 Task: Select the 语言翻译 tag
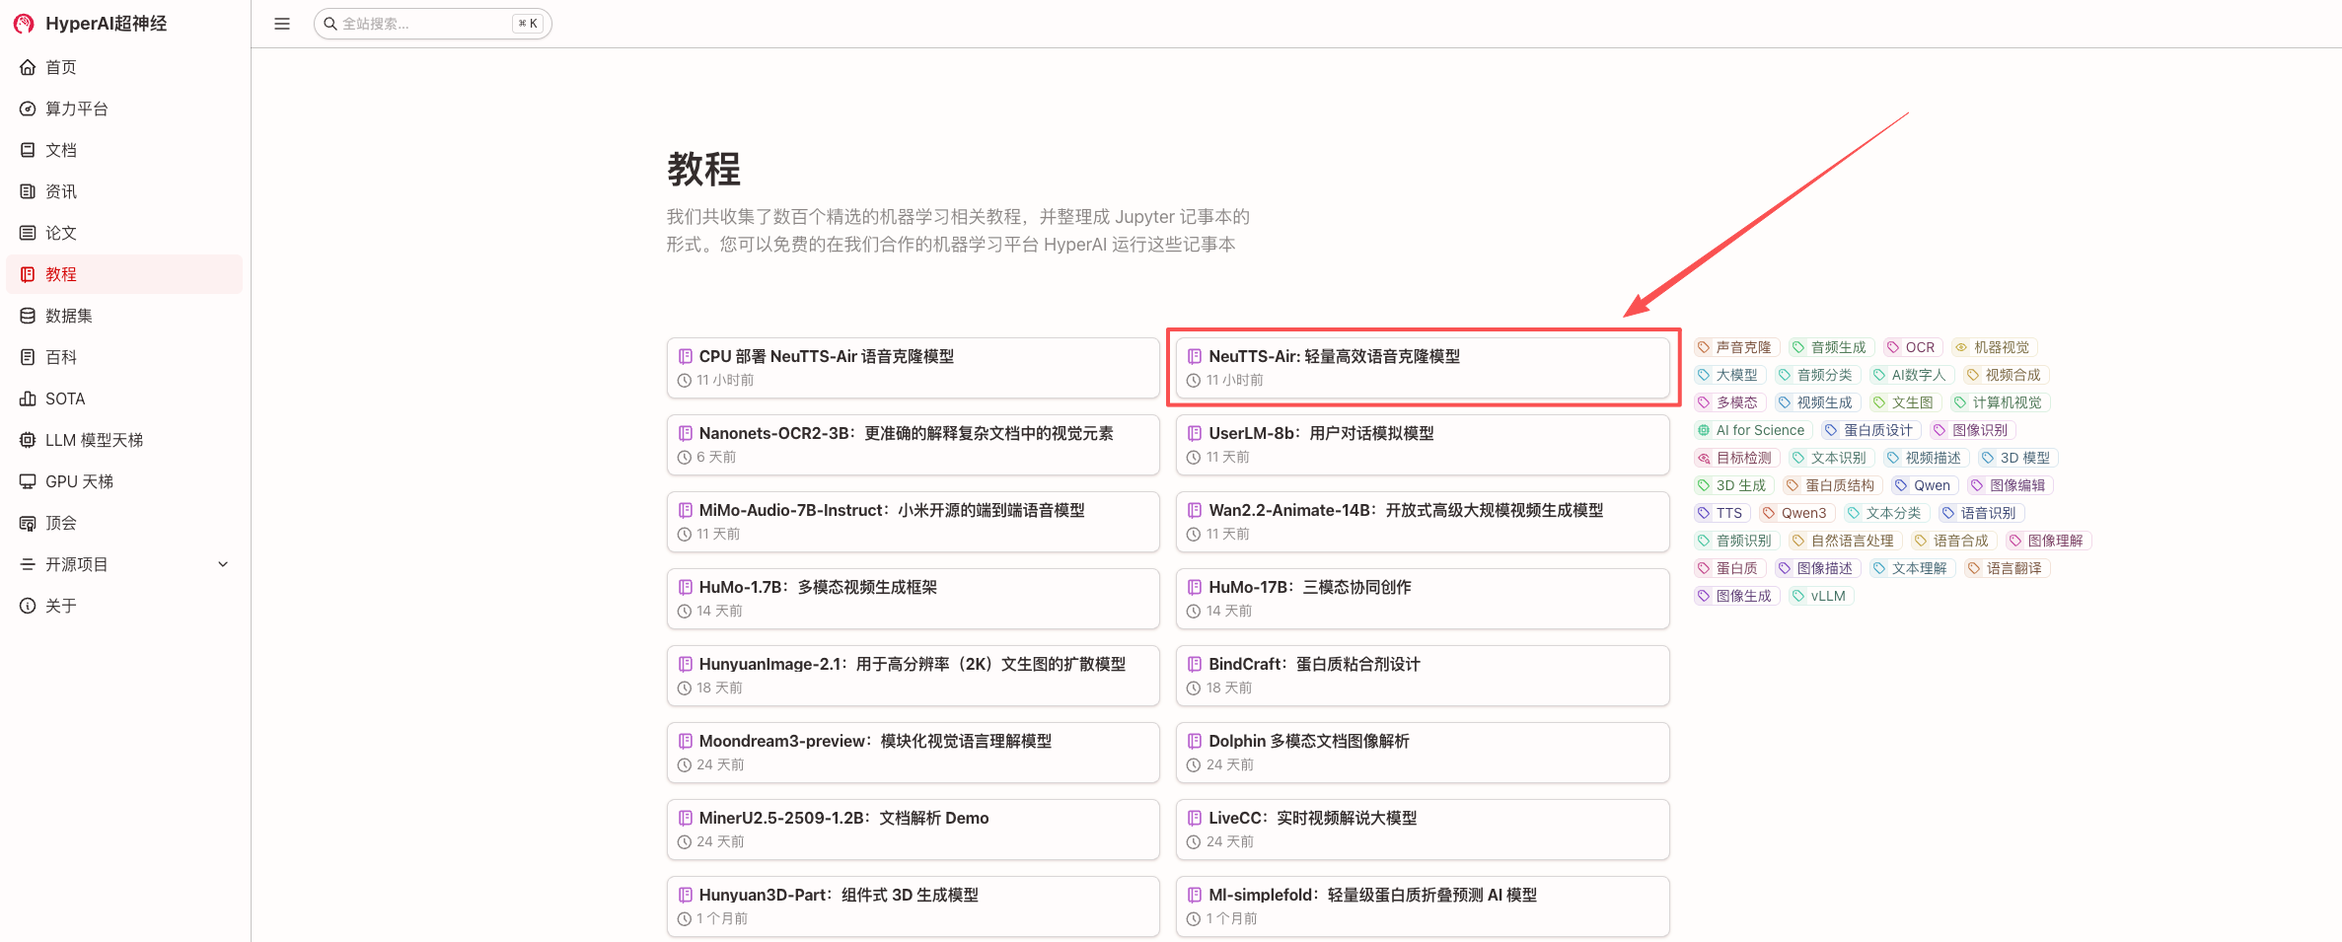[x=2007, y=568]
